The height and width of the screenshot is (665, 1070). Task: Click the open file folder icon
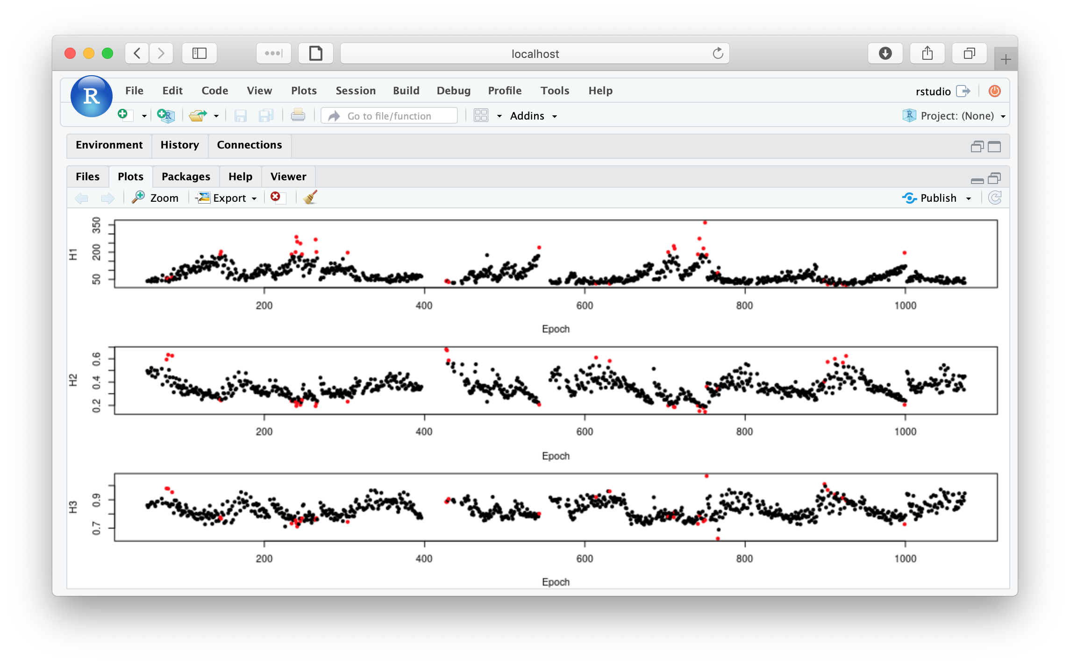point(198,115)
